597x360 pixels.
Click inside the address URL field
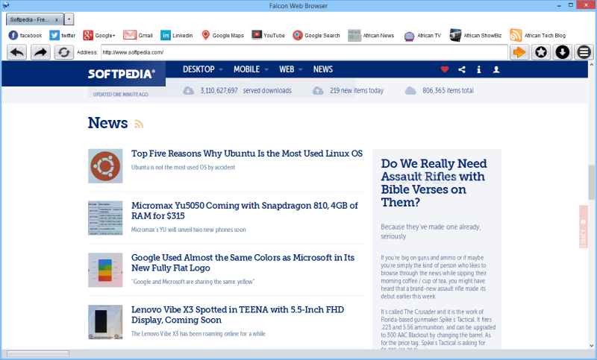pos(304,52)
